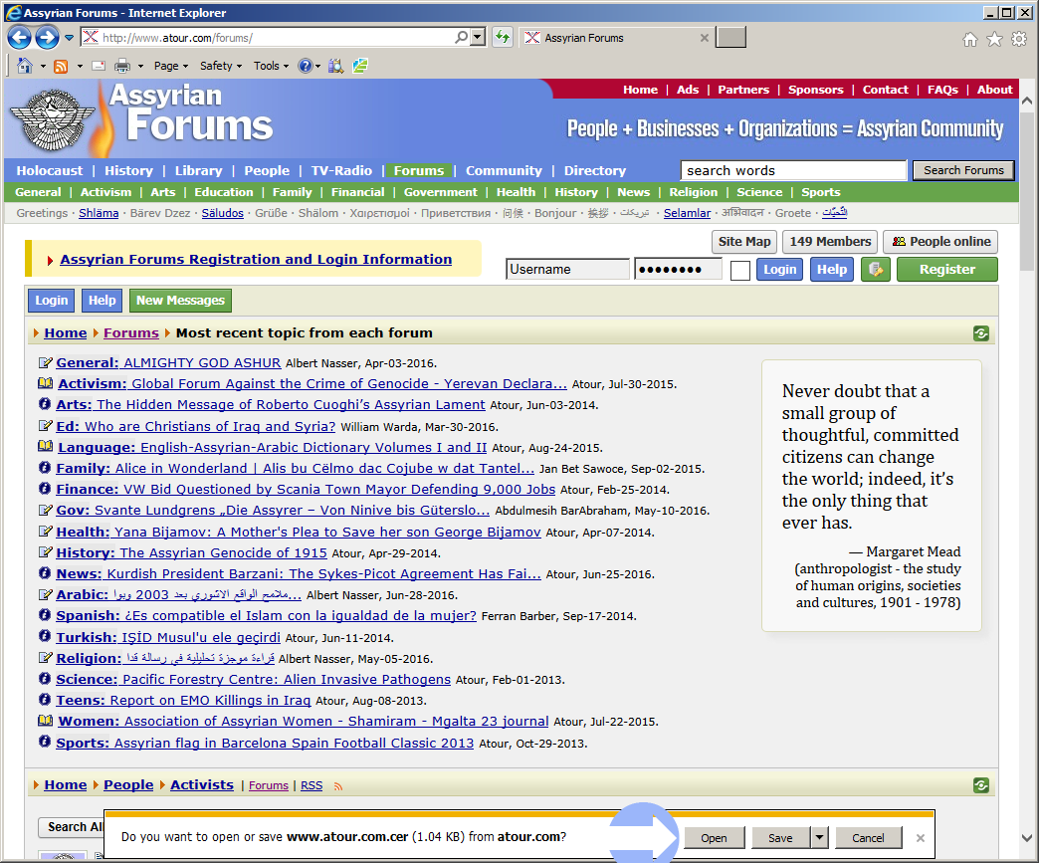Click the blue Help question mark icon
The image size is (1039, 863).
tap(305, 66)
